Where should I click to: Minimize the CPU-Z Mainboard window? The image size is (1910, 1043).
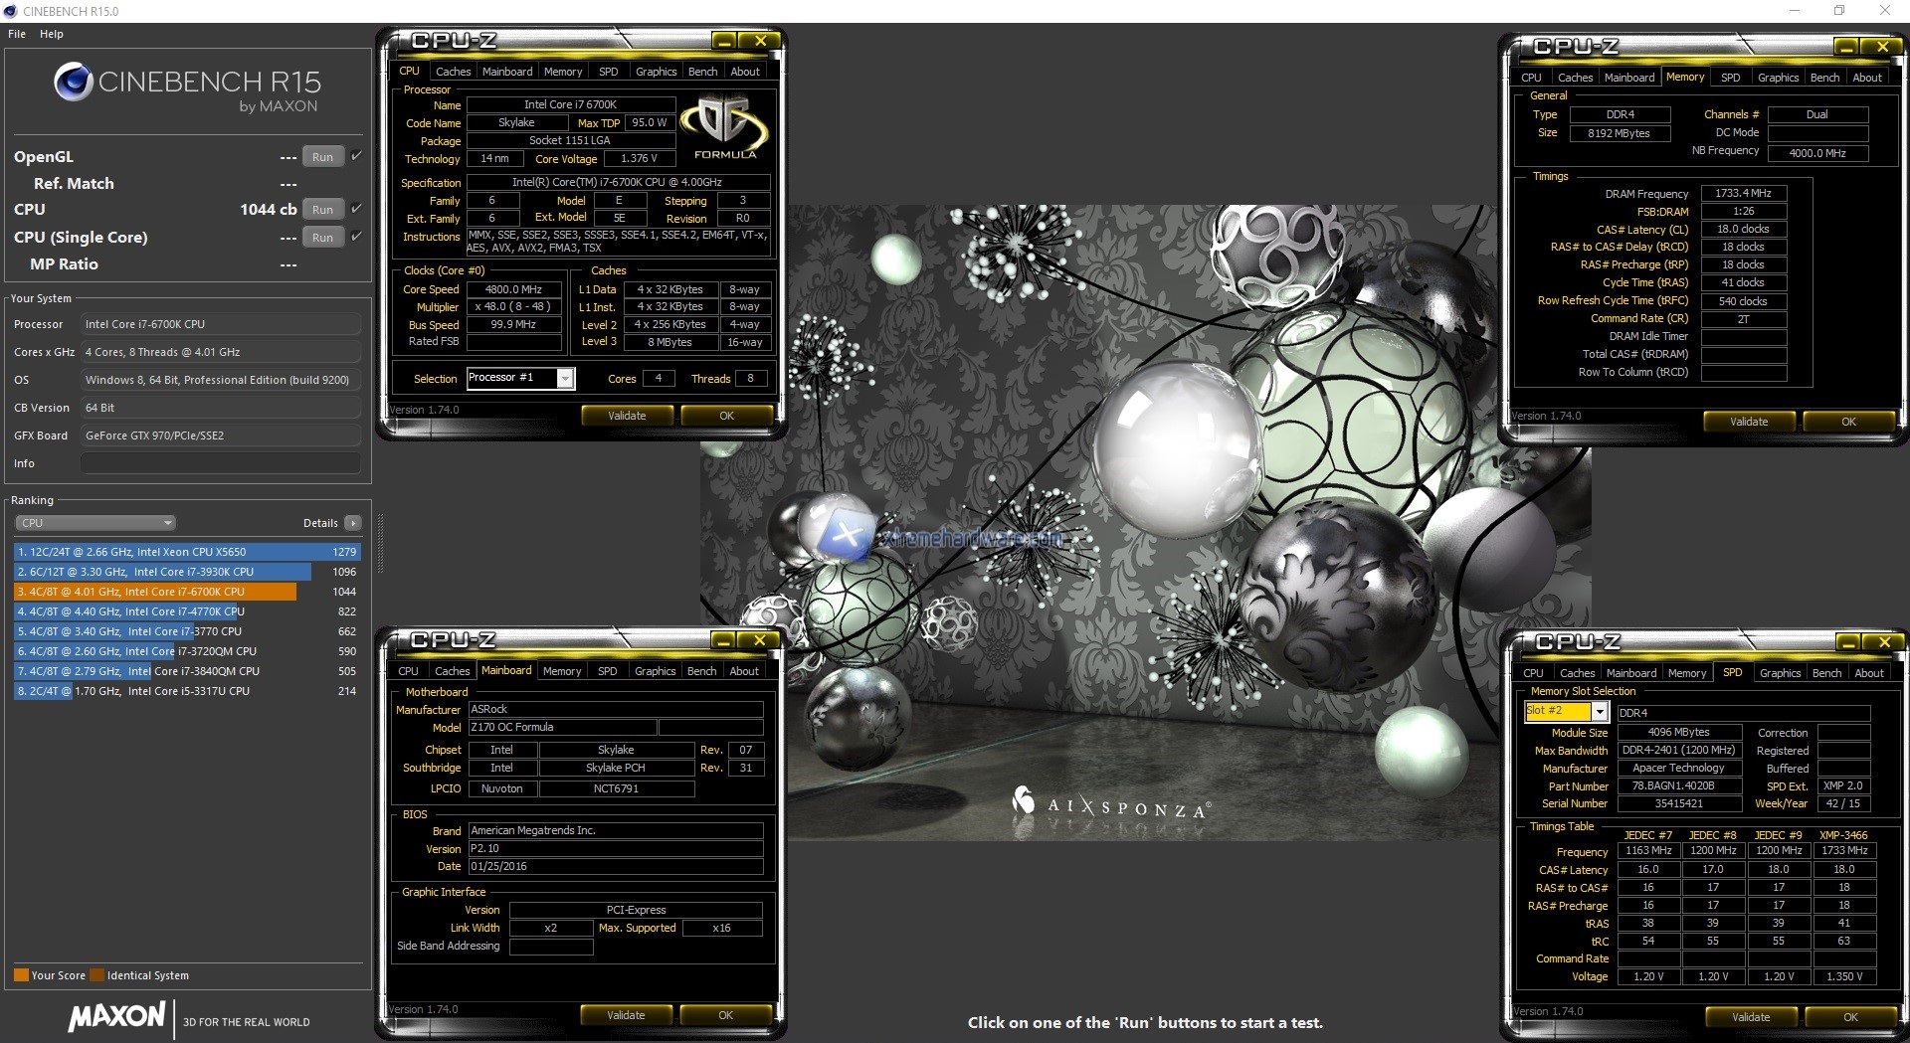pos(723,640)
